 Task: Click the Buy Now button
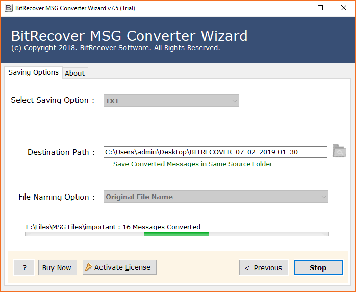(58, 267)
